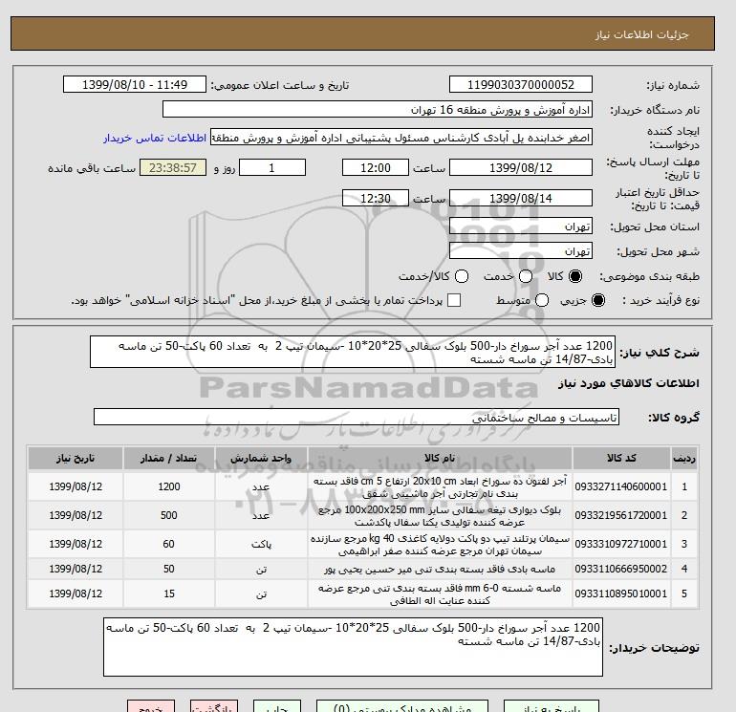Image resolution: width=736 pixels, height=712 pixels.
Task: Click the بازگشت back button
Action: pos(214,706)
